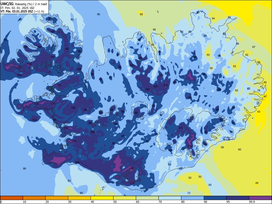The image size is (272, 204).
Task: Click the legend tick label '99.9'
Action: [x=252, y=202]
